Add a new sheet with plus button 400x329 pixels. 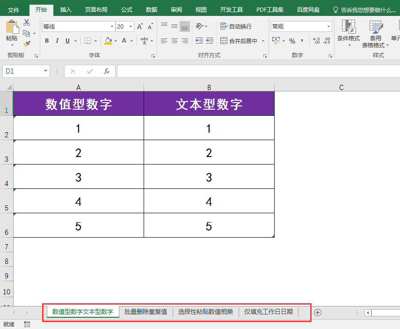click(x=318, y=313)
